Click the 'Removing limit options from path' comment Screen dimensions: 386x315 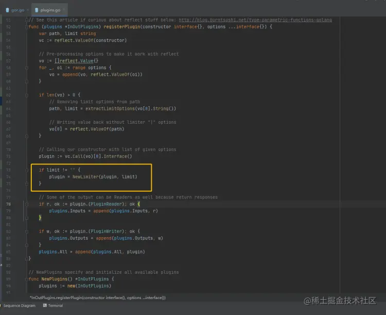coord(94,102)
